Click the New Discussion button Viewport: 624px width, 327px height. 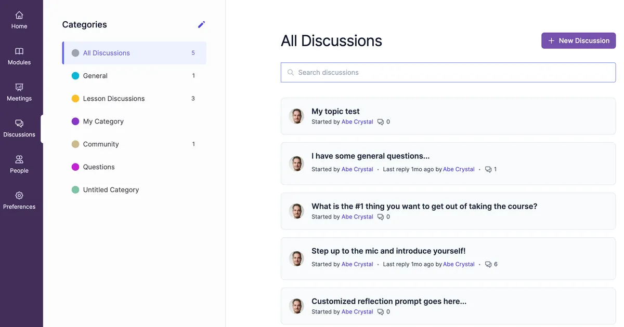pyautogui.click(x=578, y=40)
